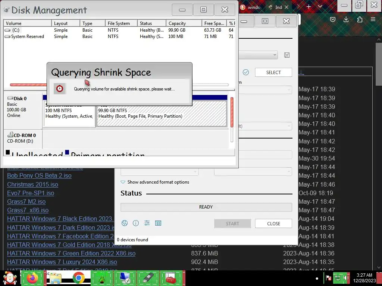Screen dimensions: 382x286
Task: Click the network tray icon
Action: pos(338,278)
